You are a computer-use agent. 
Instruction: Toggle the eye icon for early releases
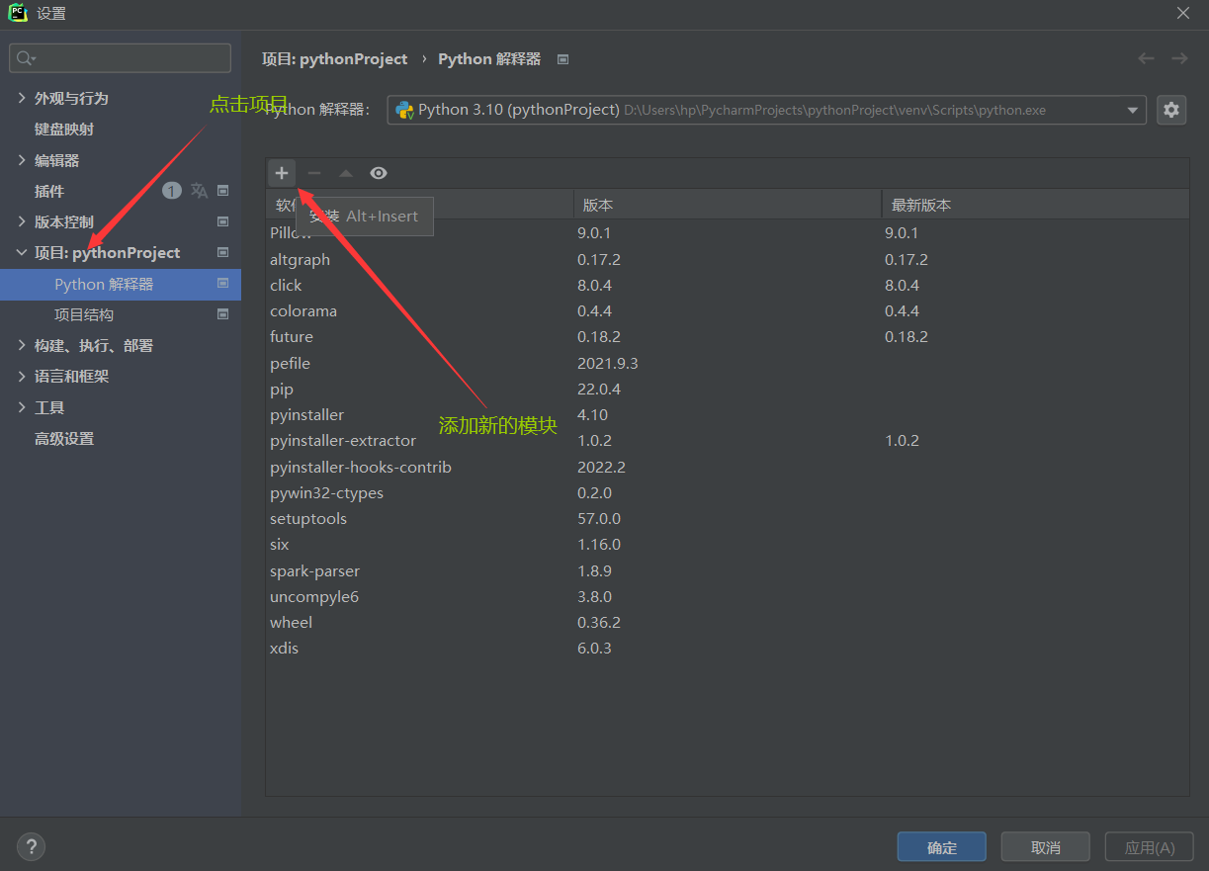tap(379, 173)
